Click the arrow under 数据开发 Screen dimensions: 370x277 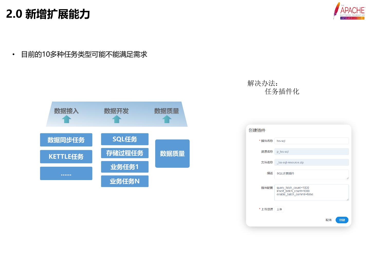point(117,119)
